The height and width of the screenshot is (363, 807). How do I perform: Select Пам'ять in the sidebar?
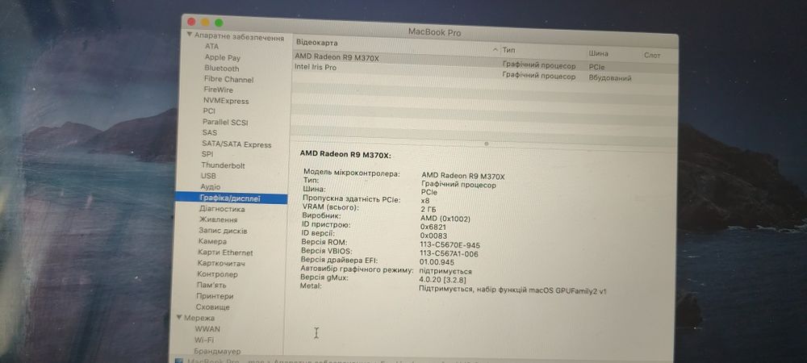[x=211, y=285]
